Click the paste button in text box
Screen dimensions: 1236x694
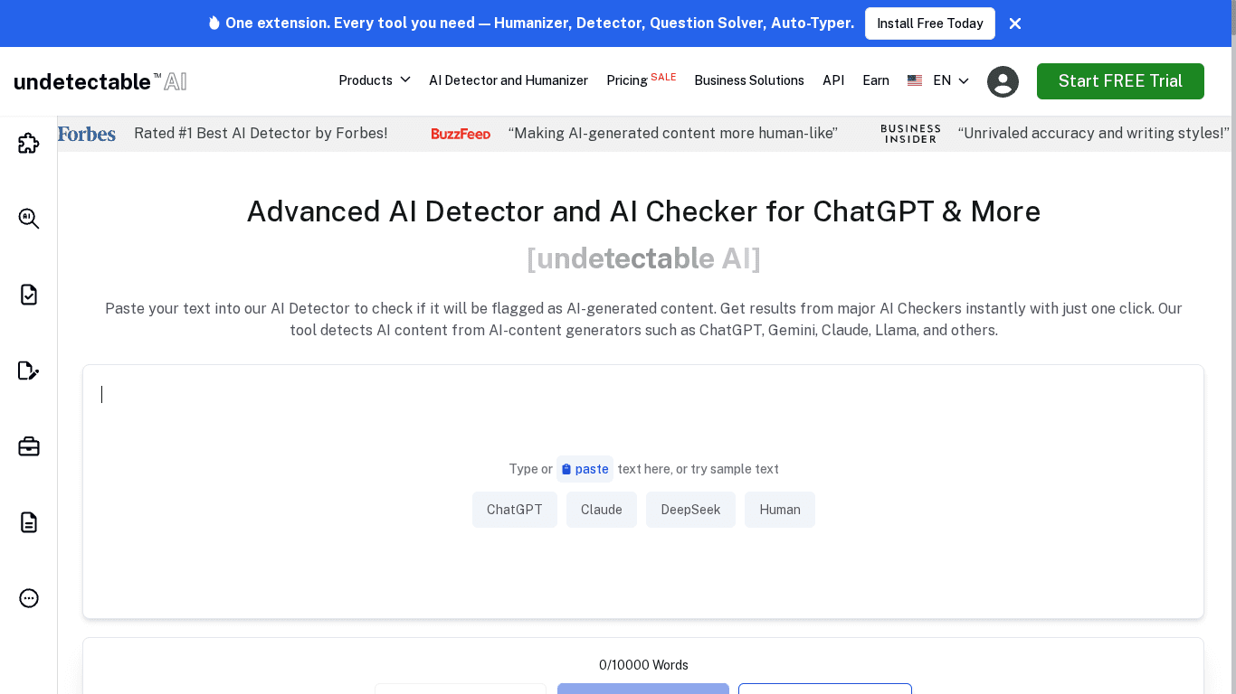(x=585, y=469)
